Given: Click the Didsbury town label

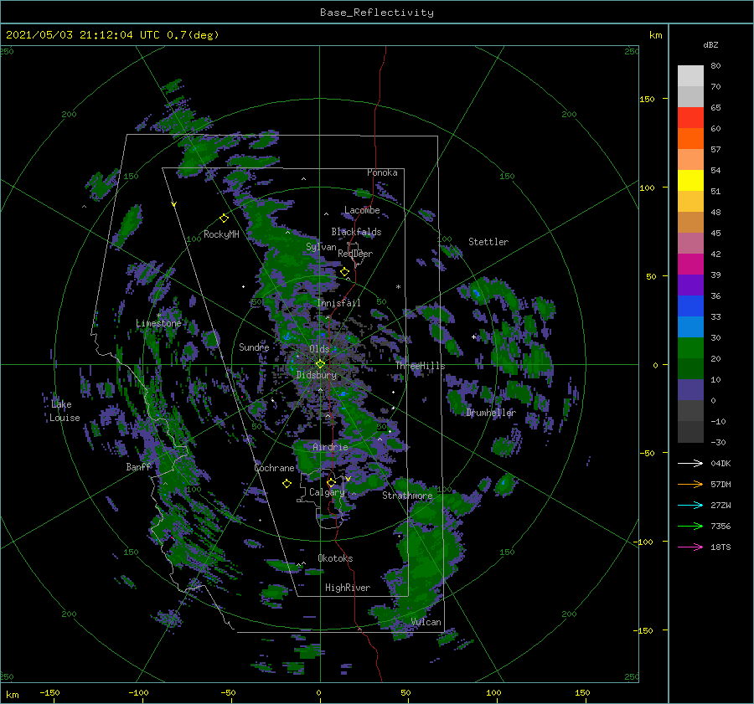Looking at the screenshot, I should [317, 375].
